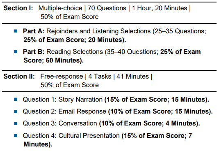Click the Free-response text
This screenshot has height=151, width=219.
tap(62, 77)
